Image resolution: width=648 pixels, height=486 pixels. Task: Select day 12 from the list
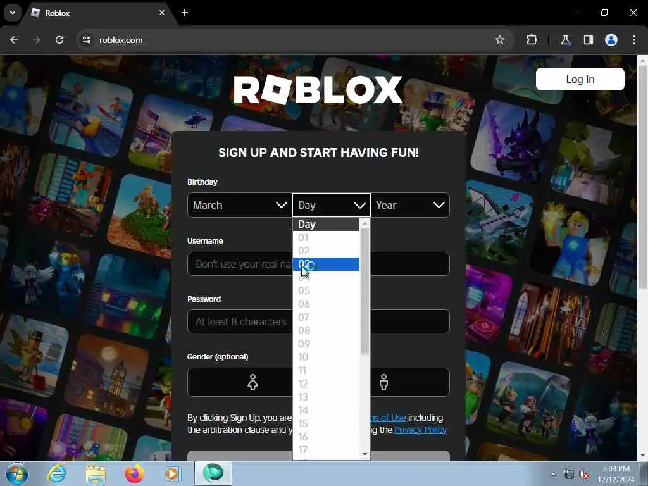(326, 383)
